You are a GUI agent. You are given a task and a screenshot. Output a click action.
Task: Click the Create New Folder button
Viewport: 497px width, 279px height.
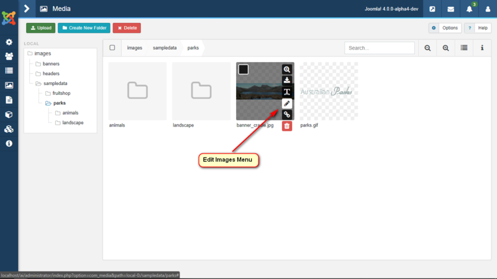tap(84, 28)
